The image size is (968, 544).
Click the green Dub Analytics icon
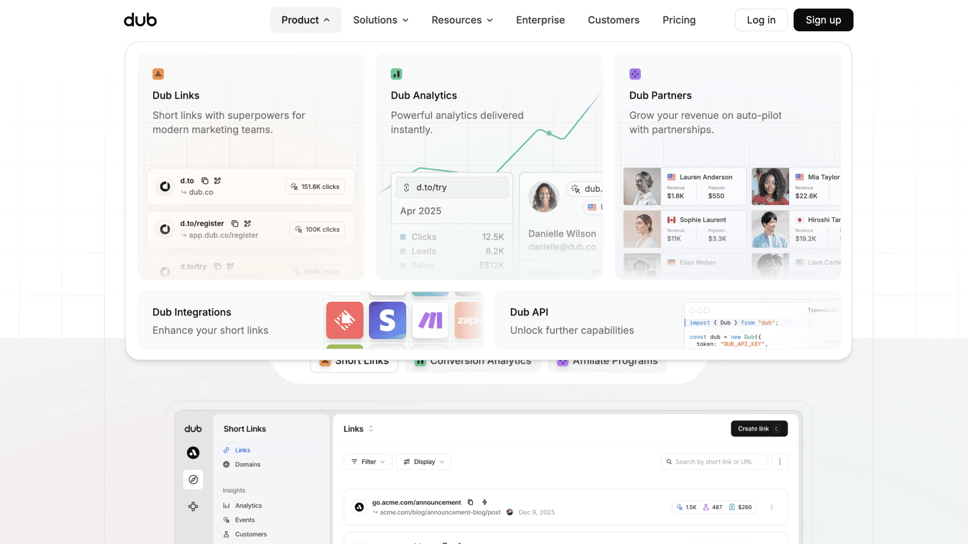(396, 74)
